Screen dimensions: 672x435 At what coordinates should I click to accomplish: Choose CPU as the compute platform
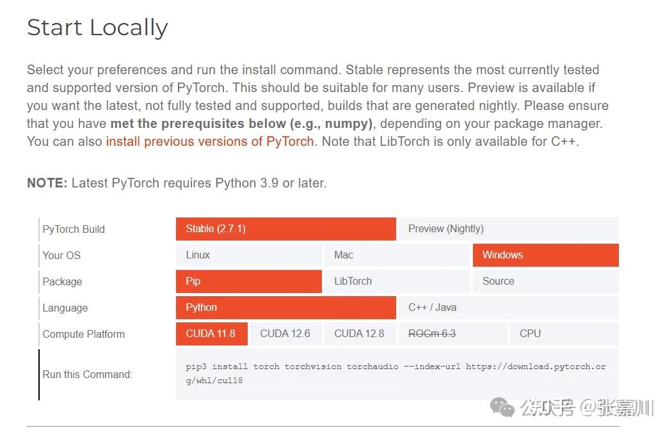(x=563, y=333)
